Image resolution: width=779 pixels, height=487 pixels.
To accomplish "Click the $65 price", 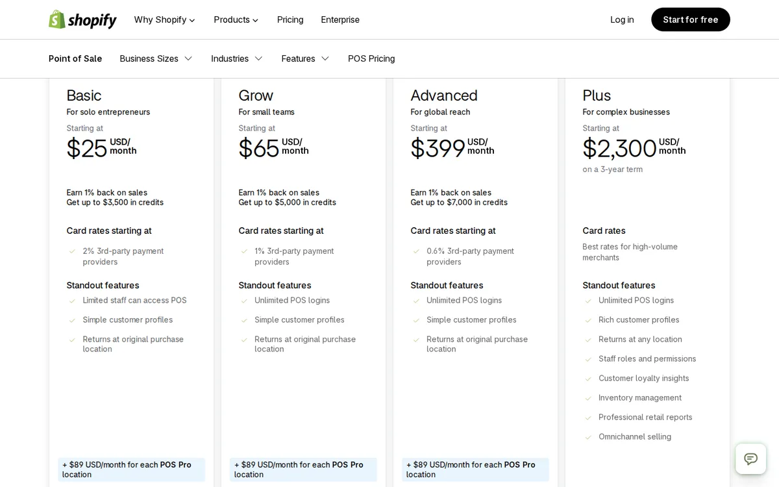I will pyautogui.click(x=258, y=148).
